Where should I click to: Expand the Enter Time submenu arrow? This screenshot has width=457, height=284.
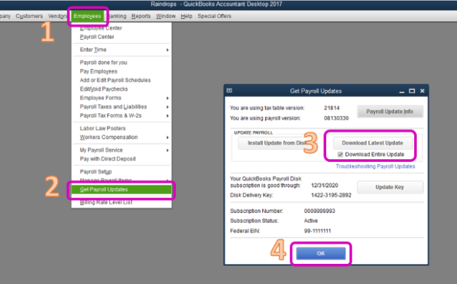tap(167, 50)
